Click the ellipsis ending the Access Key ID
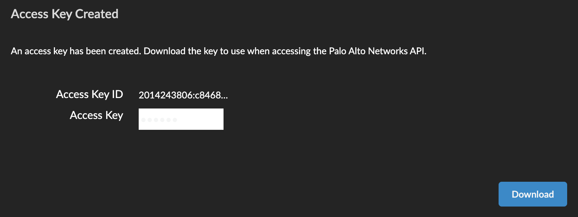Viewport: 578px width, 217px height. (224, 96)
